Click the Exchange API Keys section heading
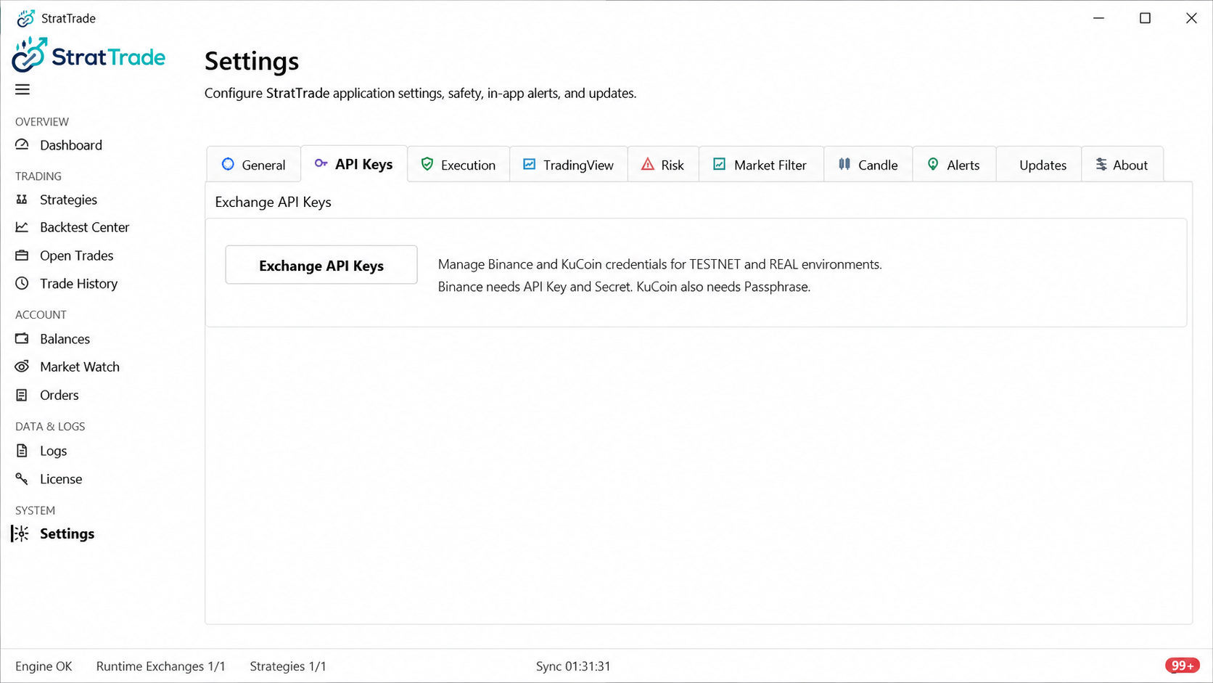 click(273, 202)
